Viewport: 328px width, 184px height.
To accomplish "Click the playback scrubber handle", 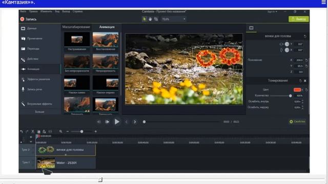I will point(144,122).
